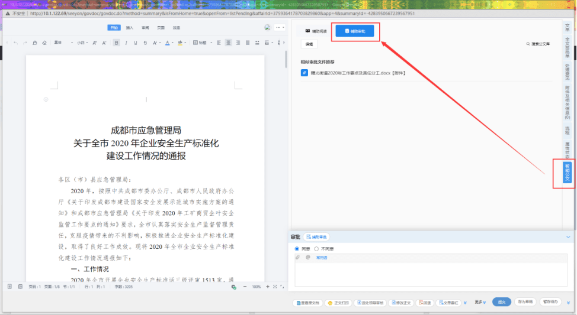Align text right
Screen dimensions: 577x315
click(x=238, y=43)
